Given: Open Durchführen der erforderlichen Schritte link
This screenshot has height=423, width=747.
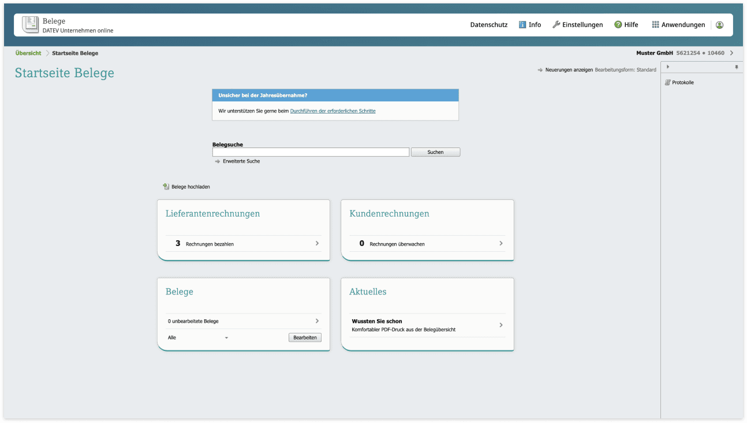Looking at the screenshot, I should [333, 111].
